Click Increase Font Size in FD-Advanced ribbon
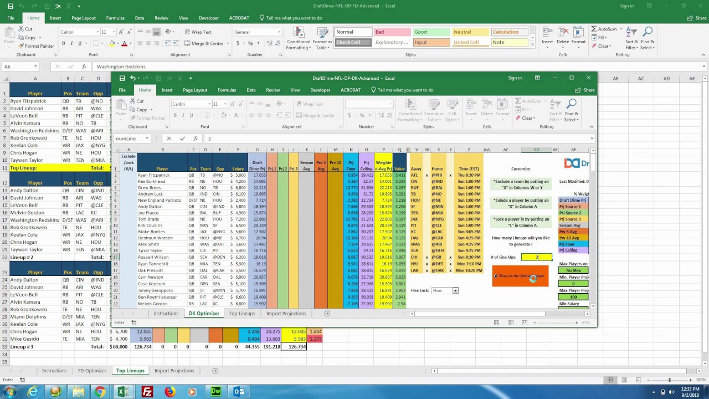The width and height of the screenshot is (709, 399). 120,32
